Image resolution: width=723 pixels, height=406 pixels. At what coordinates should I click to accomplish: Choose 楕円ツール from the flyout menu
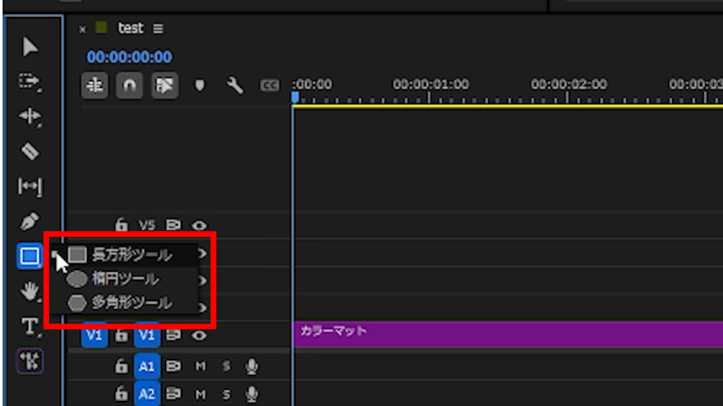pyautogui.click(x=124, y=278)
